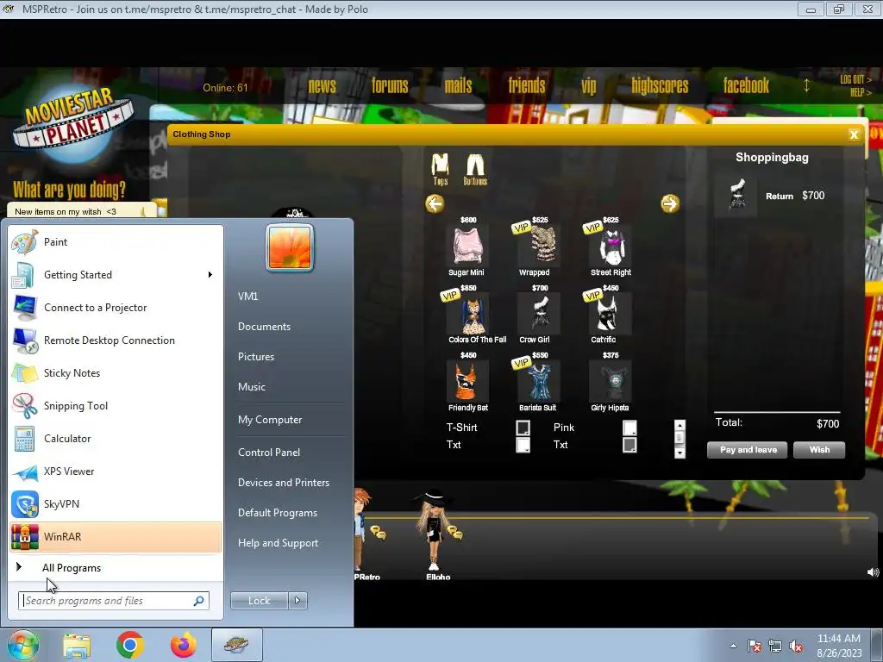
Task: Launch SkyVPN
Action: tap(116, 503)
